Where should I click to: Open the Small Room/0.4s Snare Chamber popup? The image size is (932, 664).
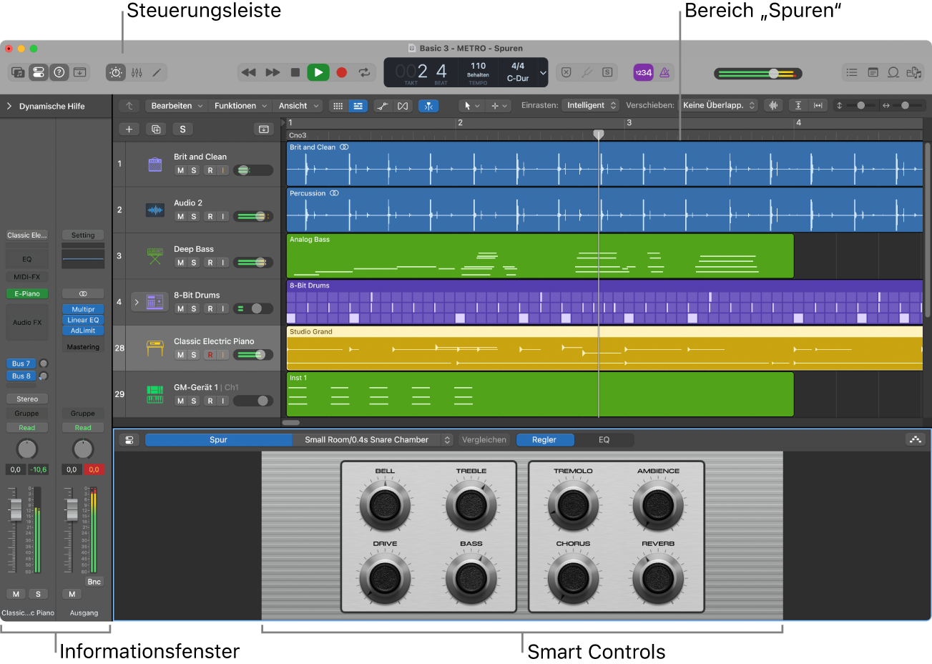(x=373, y=440)
